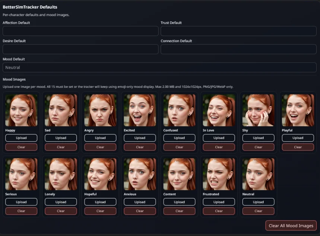Screen dimensions: 320x236
Task: Clear the In Love mood image
Action: [219, 147]
